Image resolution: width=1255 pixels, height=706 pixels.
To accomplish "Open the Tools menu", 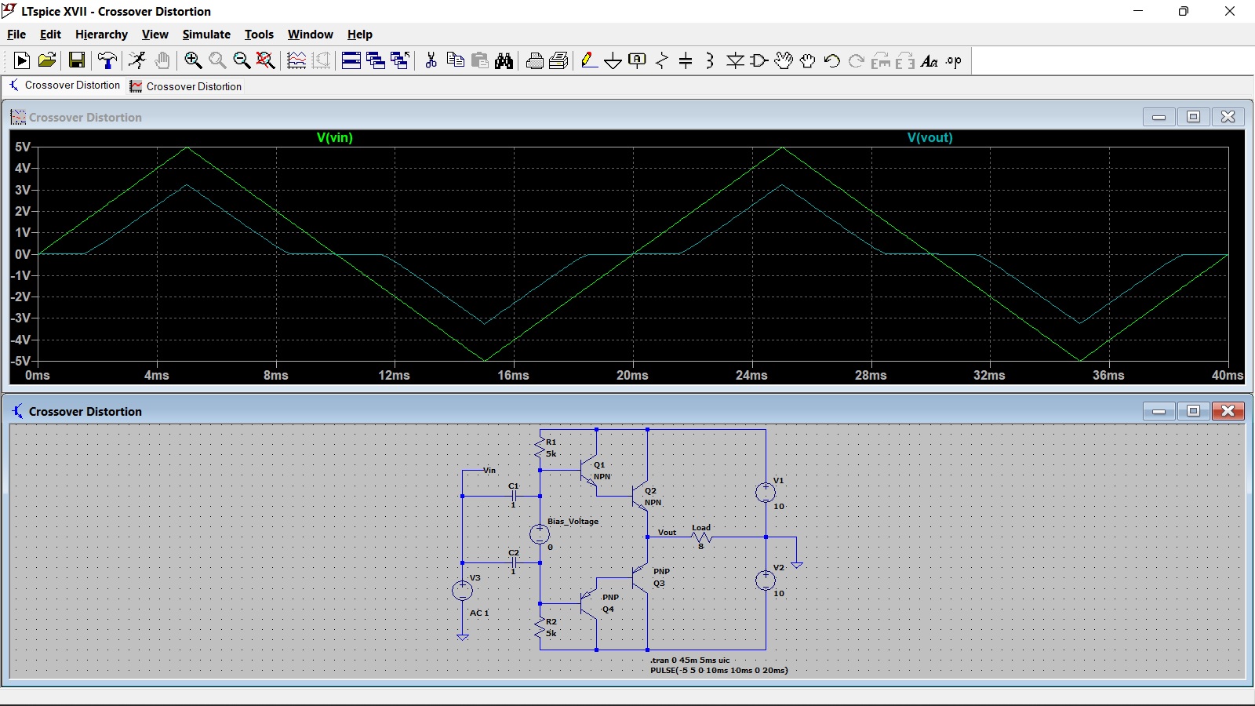I will 259,35.
